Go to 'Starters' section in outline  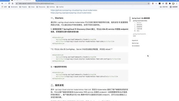click(x=138, y=23)
